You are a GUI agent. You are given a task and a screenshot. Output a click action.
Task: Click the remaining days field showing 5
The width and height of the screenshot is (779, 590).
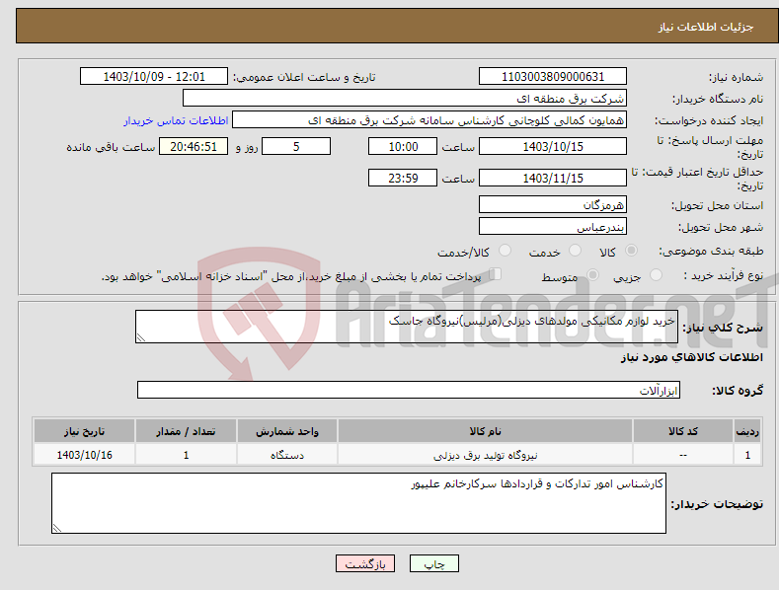pyautogui.click(x=296, y=146)
